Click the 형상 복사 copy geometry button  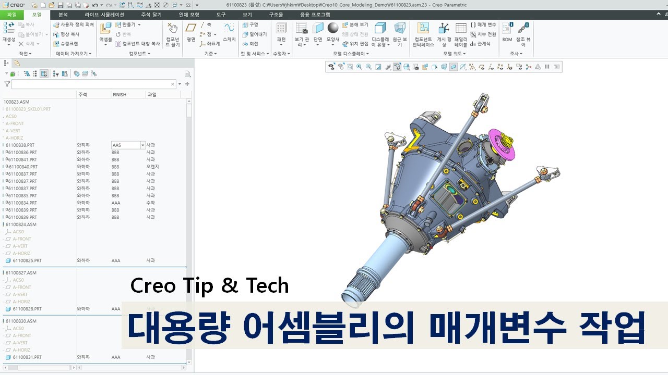point(66,34)
